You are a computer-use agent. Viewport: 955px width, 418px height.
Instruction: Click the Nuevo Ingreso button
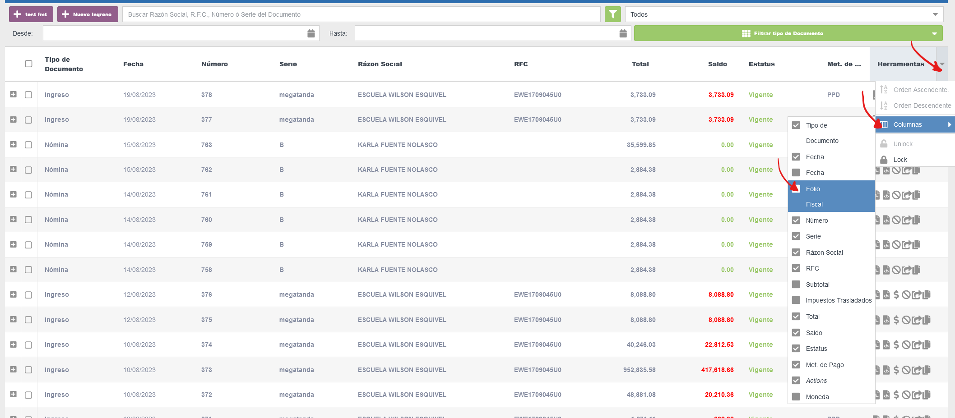coord(88,14)
